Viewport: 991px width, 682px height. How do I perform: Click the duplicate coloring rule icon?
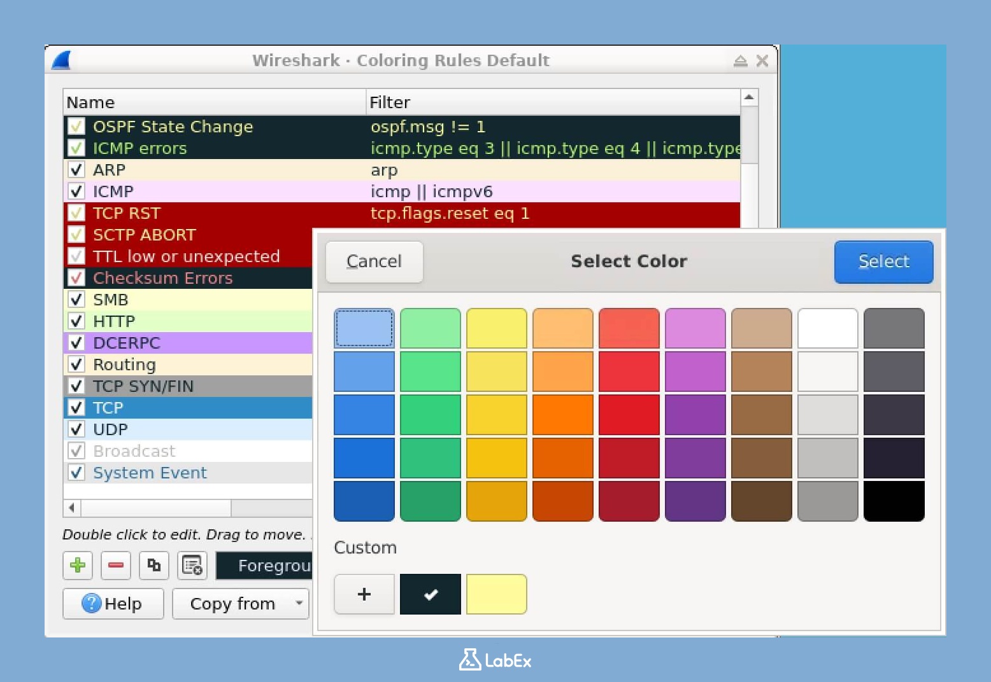[x=154, y=565]
